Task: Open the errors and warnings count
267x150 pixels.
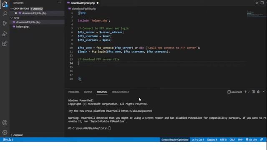Action: point(8,140)
